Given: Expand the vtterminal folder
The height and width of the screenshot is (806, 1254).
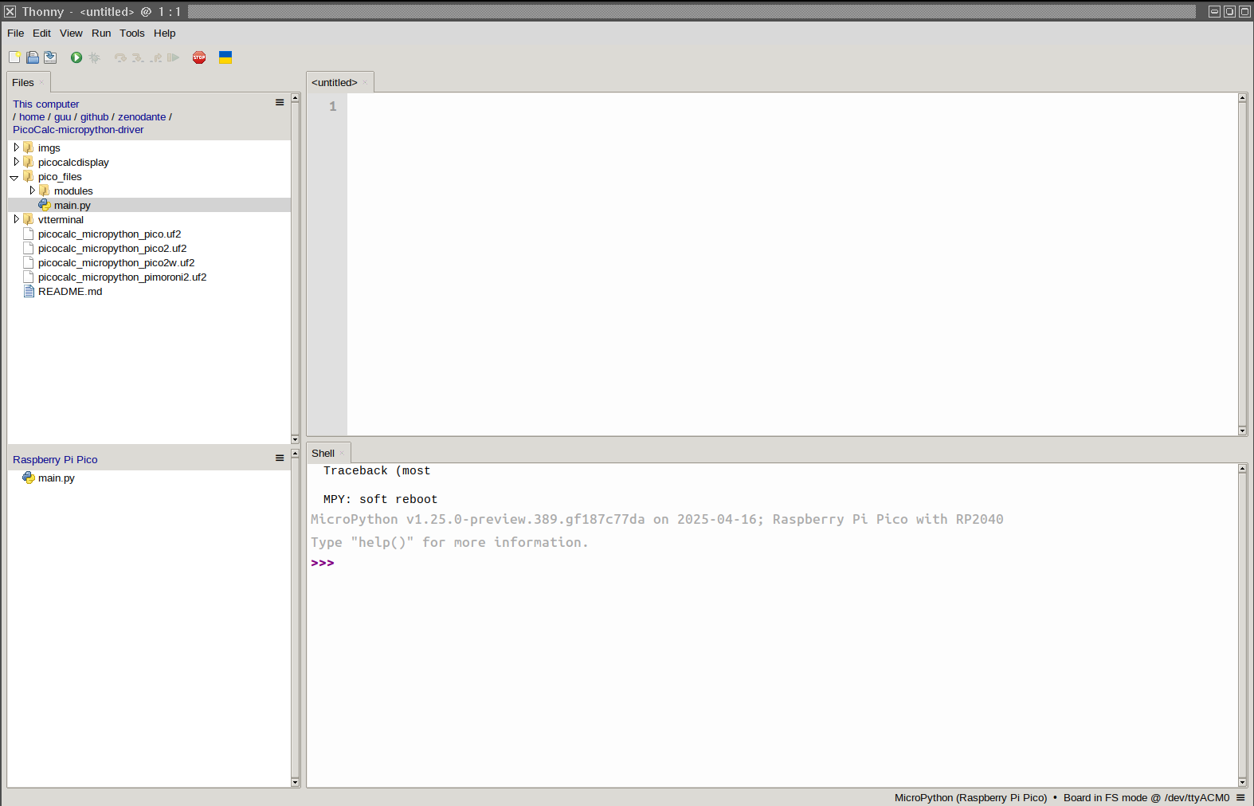Looking at the screenshot, I should 16,219.
